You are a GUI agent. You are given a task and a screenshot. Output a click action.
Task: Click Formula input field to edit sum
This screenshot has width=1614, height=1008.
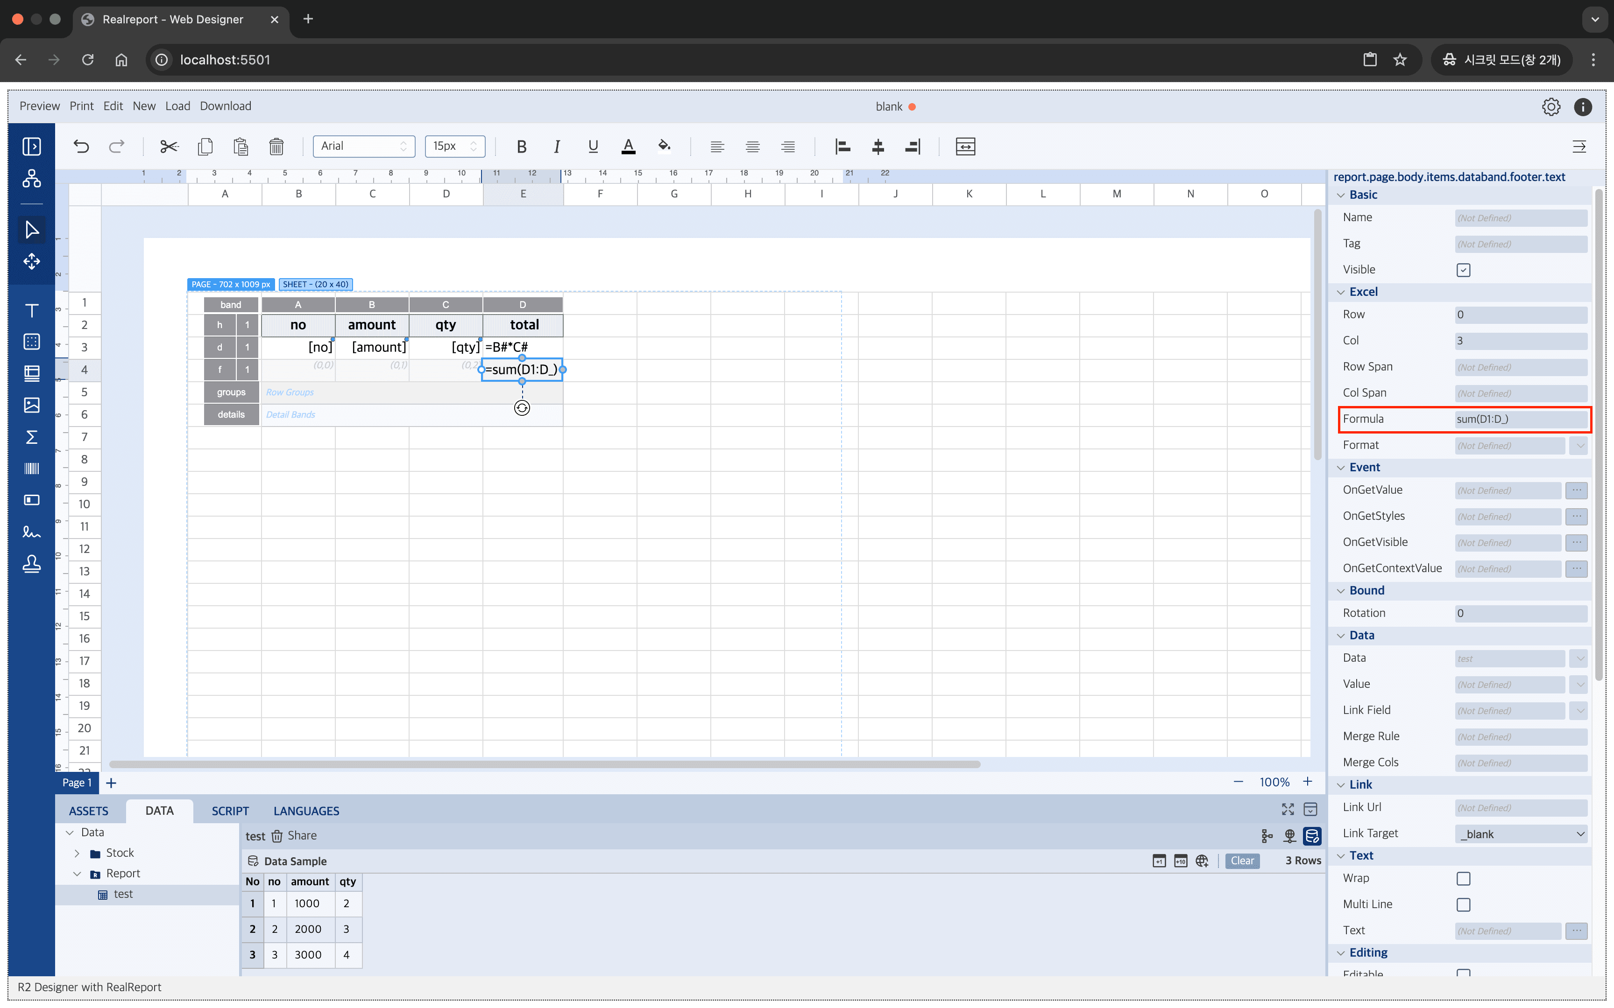coord(1519,419)
